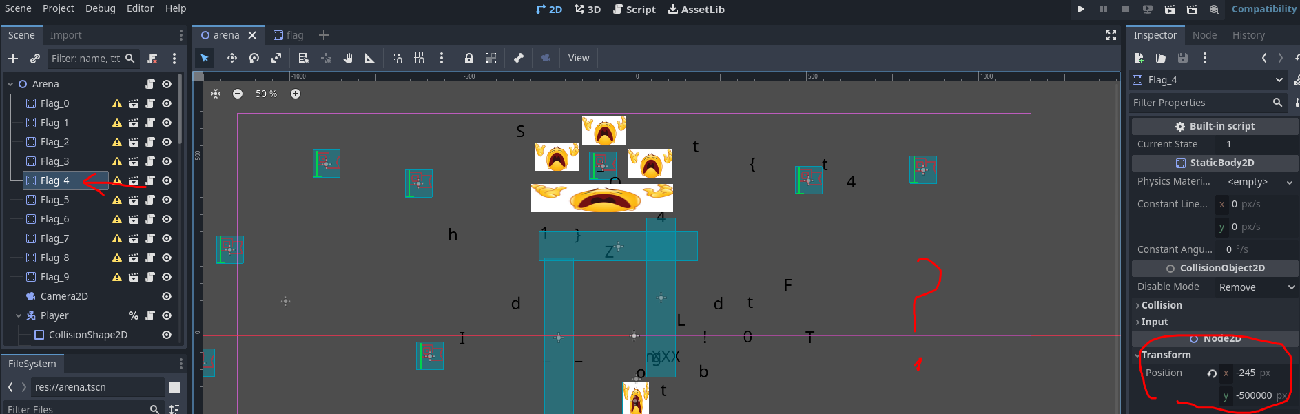1300x414 pixels.
Task: Click the Filter Properties search field
Action: click(1208, 103)
